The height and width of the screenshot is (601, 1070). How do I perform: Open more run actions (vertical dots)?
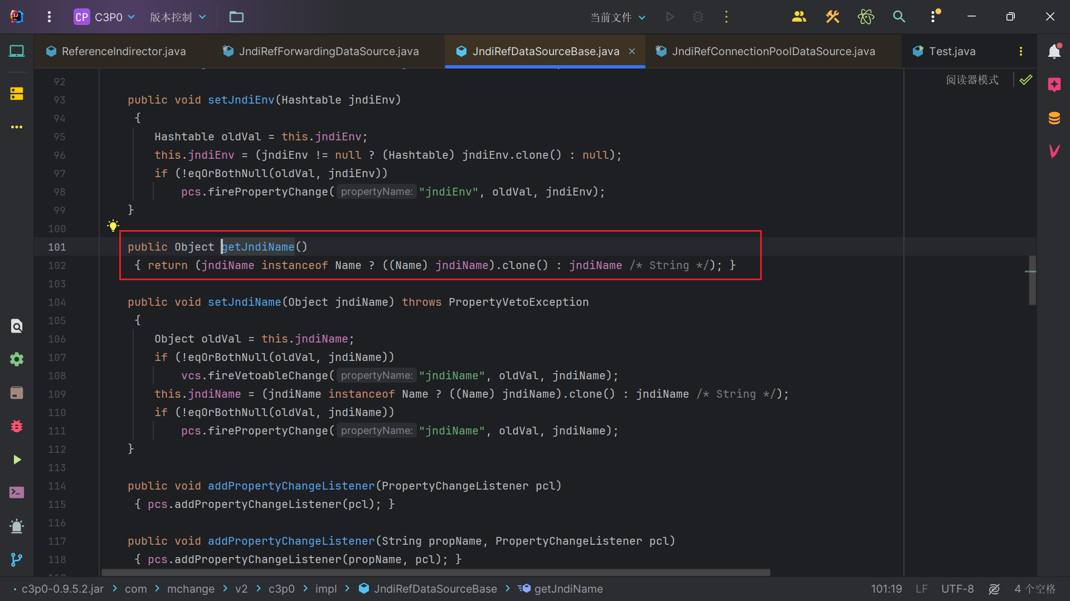[726, 17]
